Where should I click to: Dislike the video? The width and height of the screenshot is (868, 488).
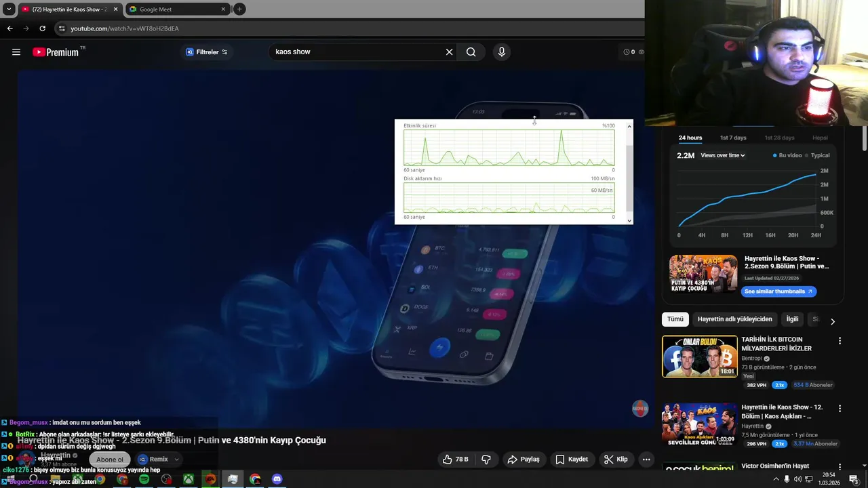pos(486,460)
